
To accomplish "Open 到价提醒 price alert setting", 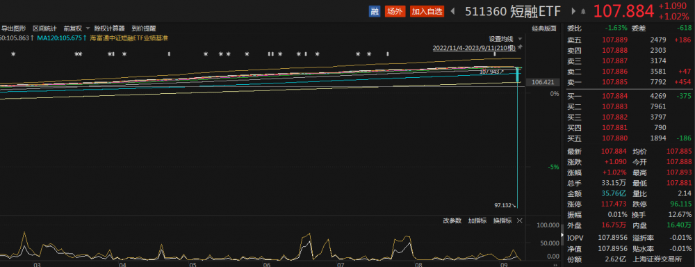I will 144,29.
